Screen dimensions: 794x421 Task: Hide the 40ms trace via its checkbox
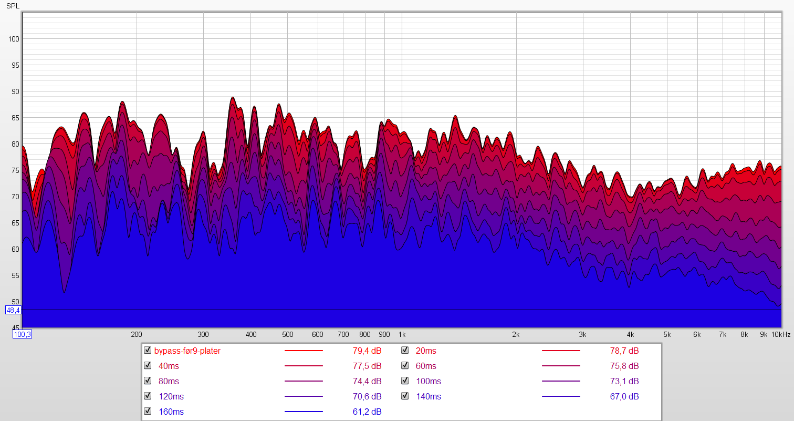[x=148, y=366]
